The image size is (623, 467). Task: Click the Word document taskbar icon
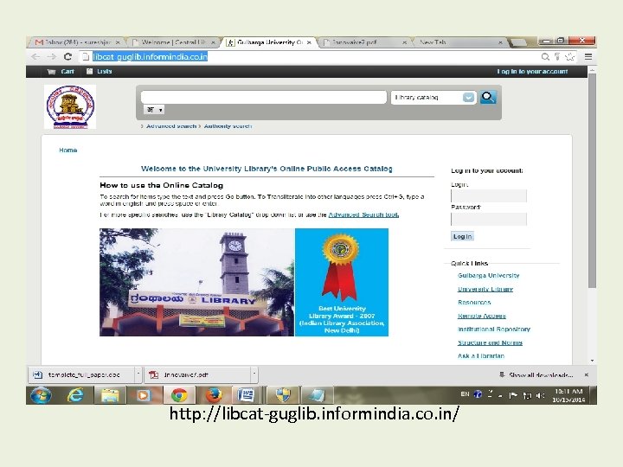coord(246,395)
